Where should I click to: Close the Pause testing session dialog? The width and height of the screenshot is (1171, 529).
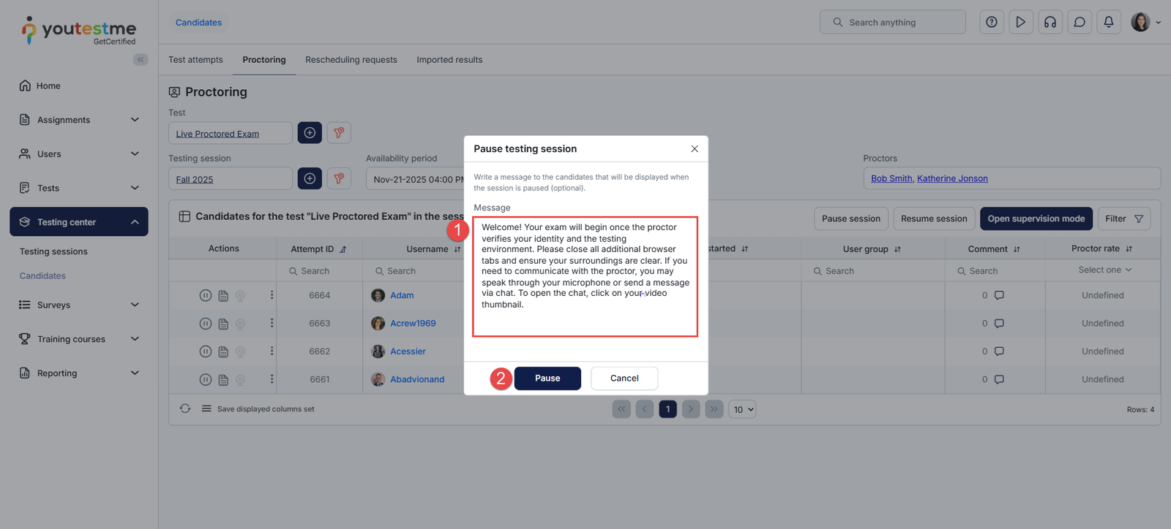pyautogui.click(x=695, y=149)
